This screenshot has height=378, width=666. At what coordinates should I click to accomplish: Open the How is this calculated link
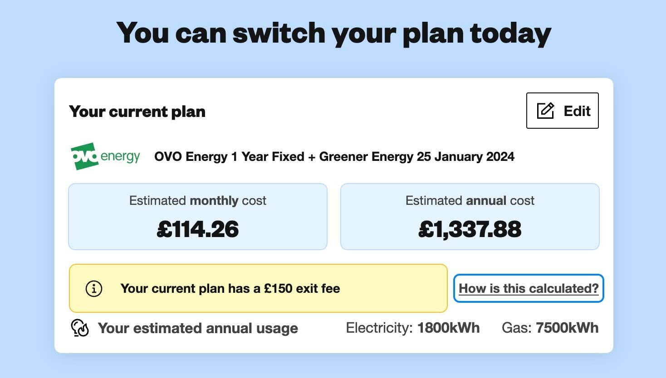[x=529, y=288]
